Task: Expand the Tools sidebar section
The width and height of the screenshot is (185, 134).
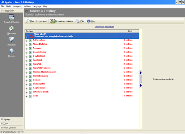Action: pyautogui.click(x=2, y=124)
